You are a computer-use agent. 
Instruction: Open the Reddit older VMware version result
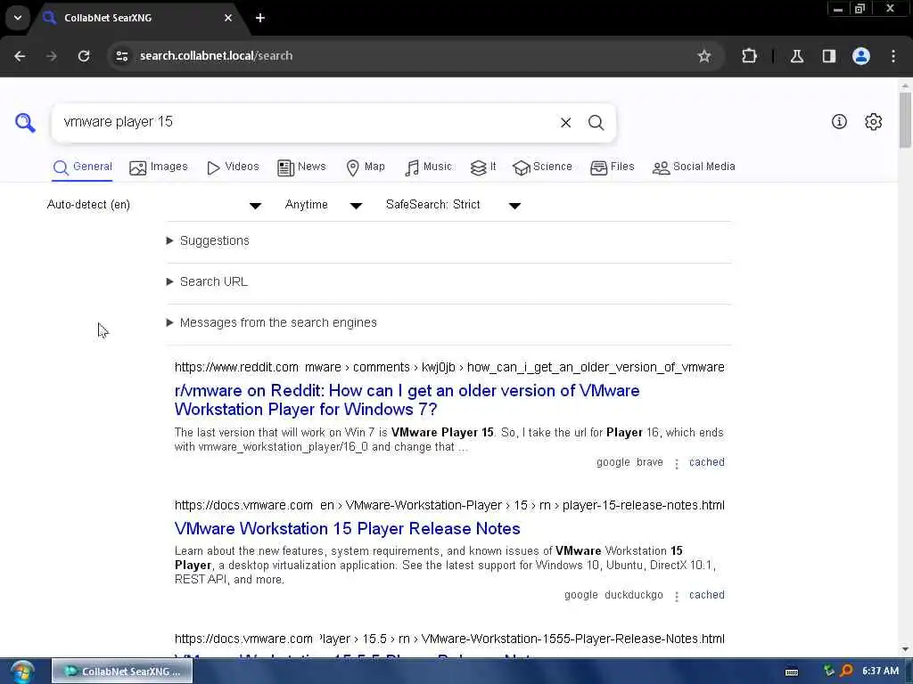tap(407, 400)
